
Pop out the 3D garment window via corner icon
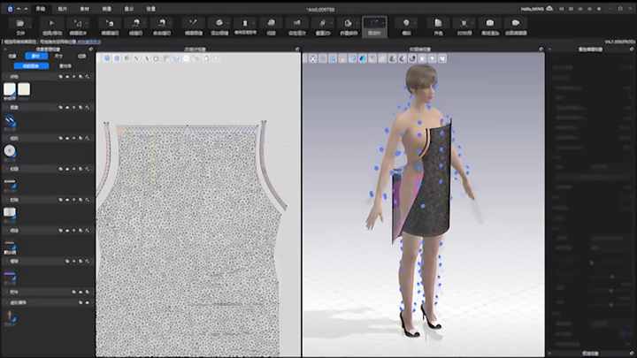541,50
